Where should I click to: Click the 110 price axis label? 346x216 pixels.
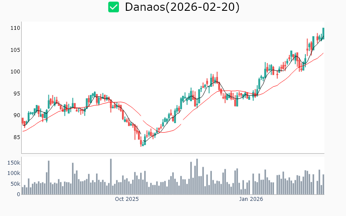pos(15,28)
